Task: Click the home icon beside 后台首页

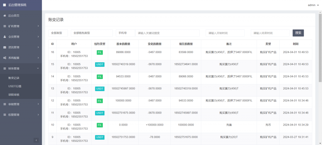Action: tap(4, 16)
